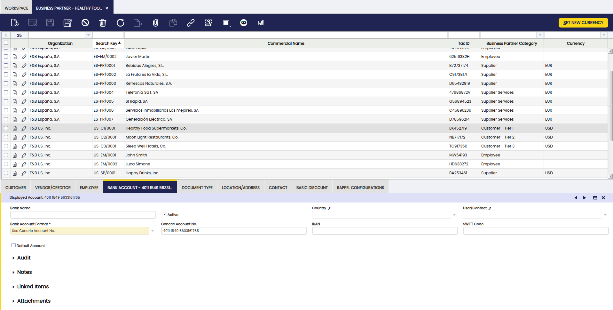
Task: Sort by the Commercial Name column header
Action: (x=286, y=44)
